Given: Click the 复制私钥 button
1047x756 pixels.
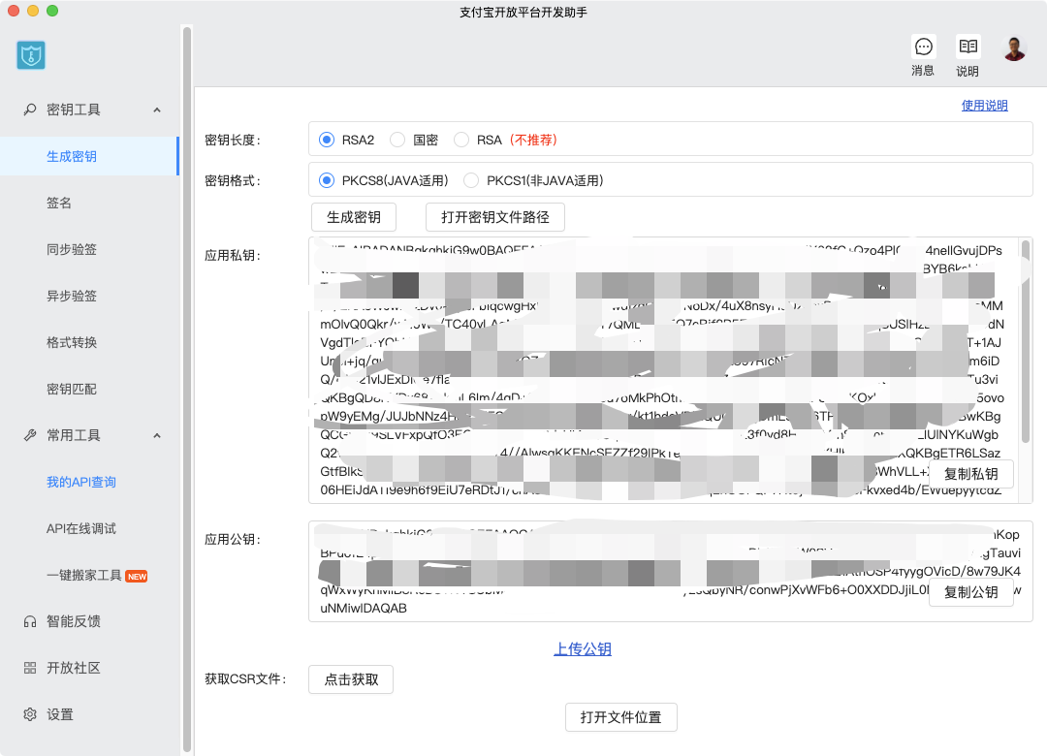Looking at the screenshot, I should 970,474.
